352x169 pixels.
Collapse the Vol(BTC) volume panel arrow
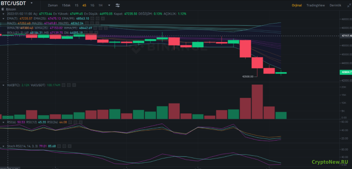[x=3, y=85]
